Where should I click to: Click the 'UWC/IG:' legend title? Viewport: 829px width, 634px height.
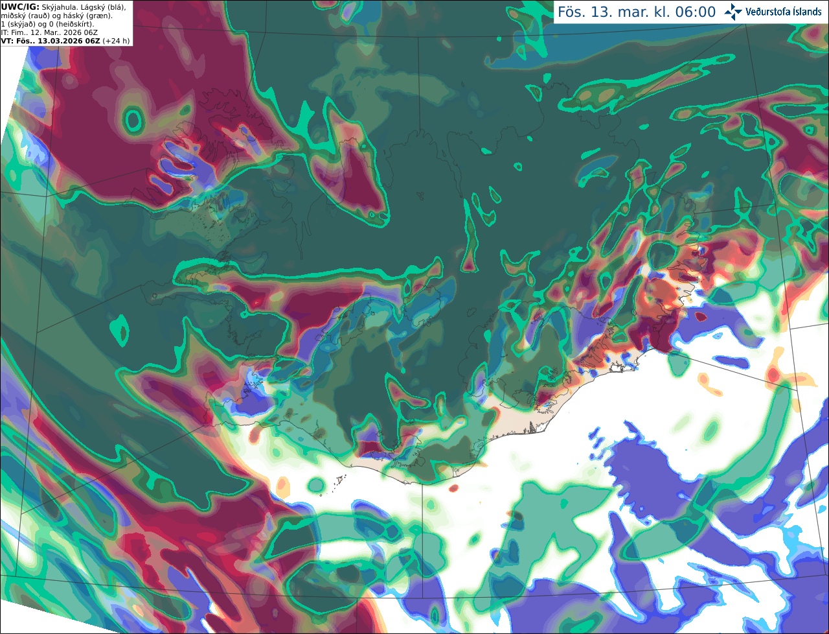(x=20, y=7)
